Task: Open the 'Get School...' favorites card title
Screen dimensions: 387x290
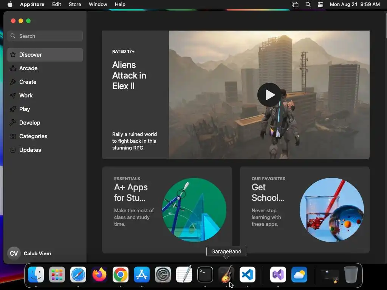Action: point(268,193)
